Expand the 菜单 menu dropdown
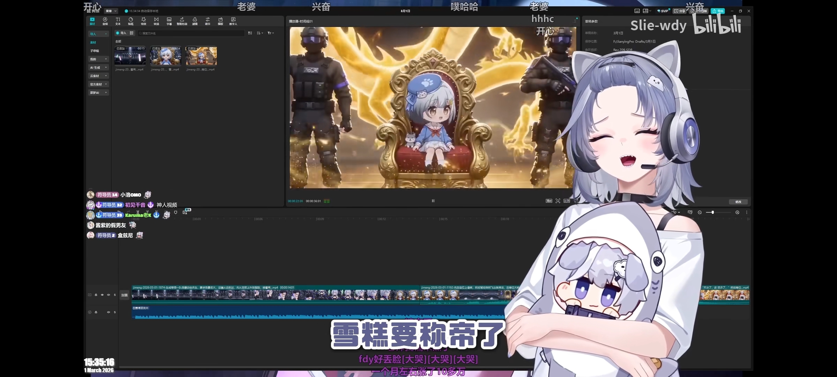Image resolution: width=837 pixels, height=377 pixels. coord(111,11)
